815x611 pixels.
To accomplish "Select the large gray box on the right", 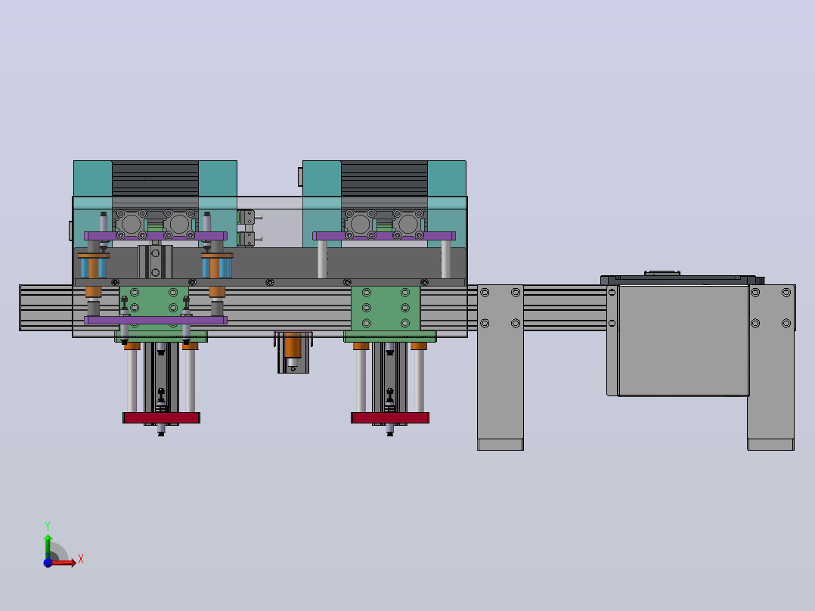I will click(683, 340).
